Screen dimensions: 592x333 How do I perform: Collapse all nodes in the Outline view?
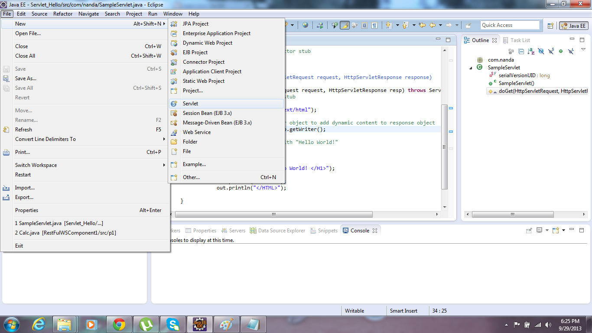[521, 51]
